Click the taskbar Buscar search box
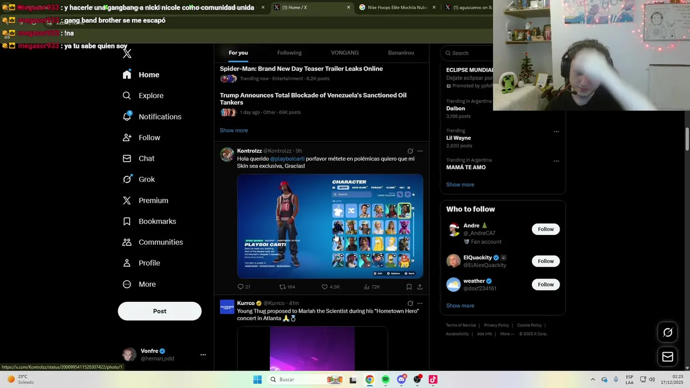The image size is (690, 388). coord(306,379)
